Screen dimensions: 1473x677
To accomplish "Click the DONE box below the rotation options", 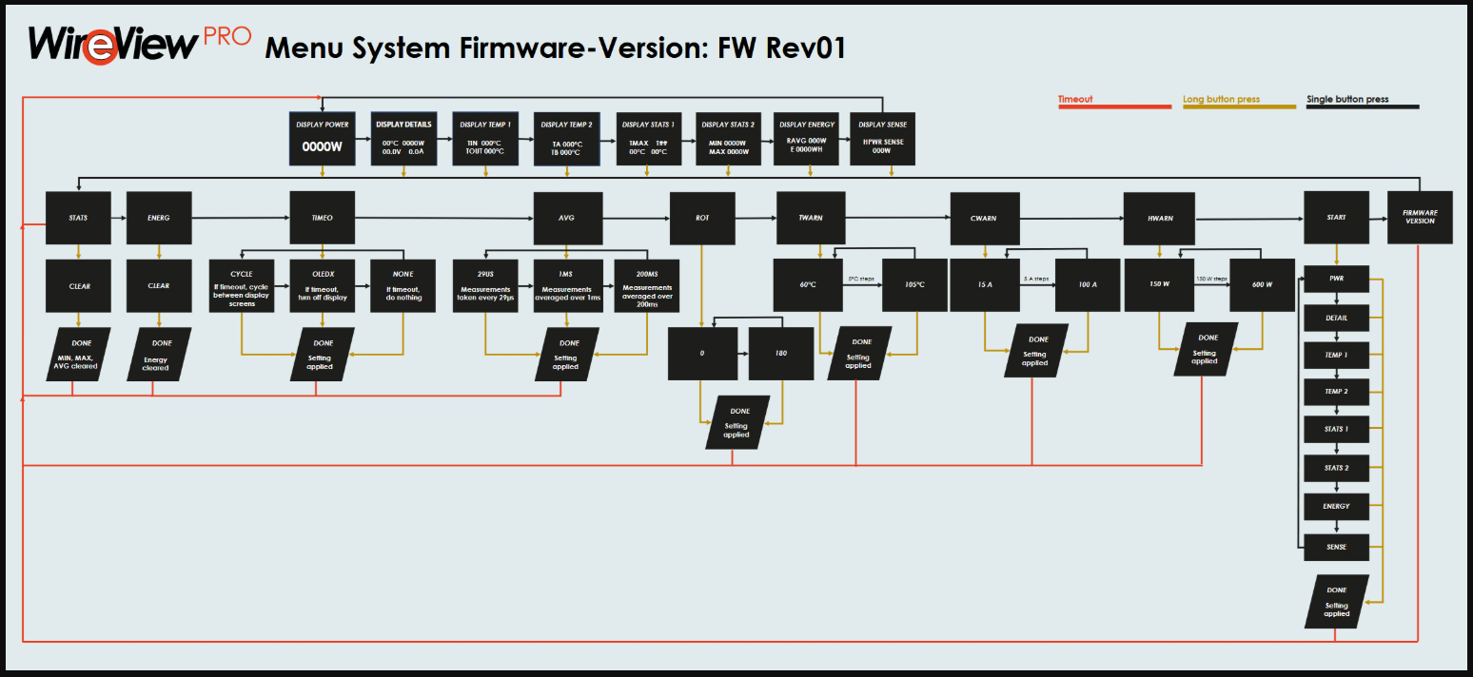I will pyautogui.click(x=737, y=422).
